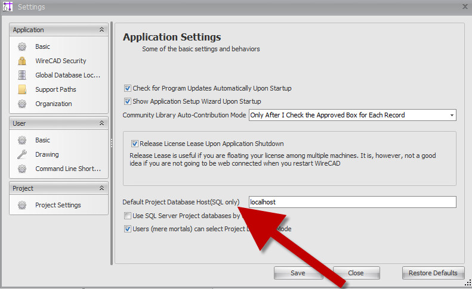The width and height of the screenshot is (472, 289).
Task: Toggle Users (mere mortals) can select checkbox
Action: pyautogui.click(x=128, y=229)
